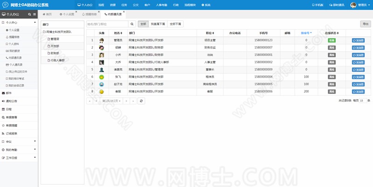The image size is (373, 187).
Task: Click the 姓名/部门/职位 search input
Action: pos(108,24)
